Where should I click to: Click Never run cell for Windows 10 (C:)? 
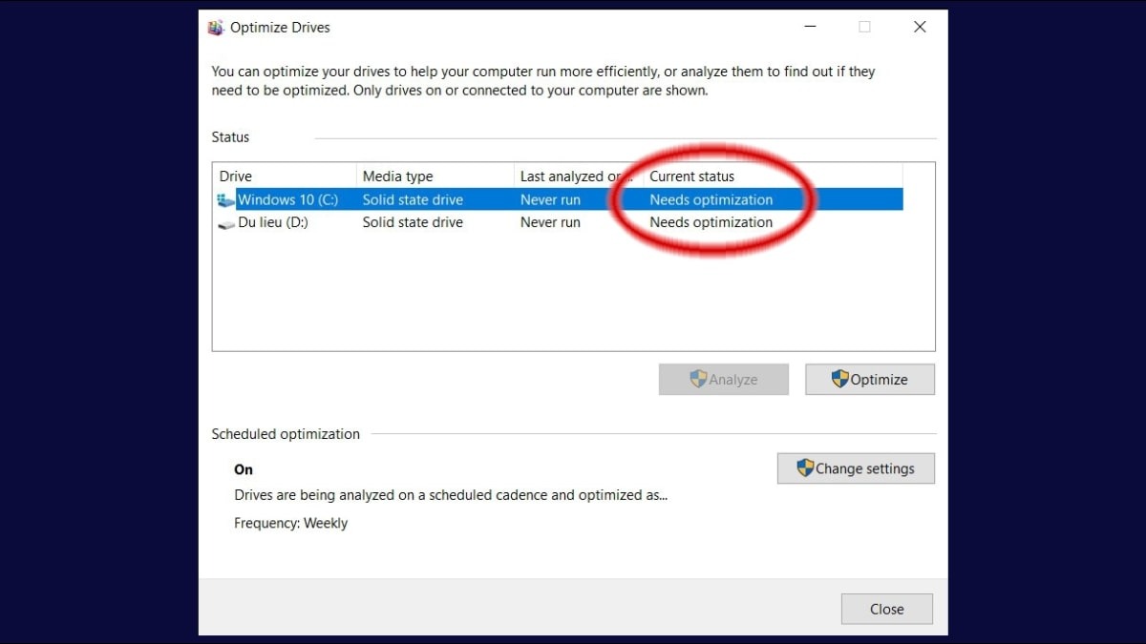point(550,199)
